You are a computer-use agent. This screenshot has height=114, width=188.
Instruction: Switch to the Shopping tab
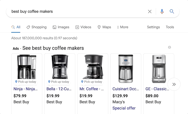[x=36, y=27]
